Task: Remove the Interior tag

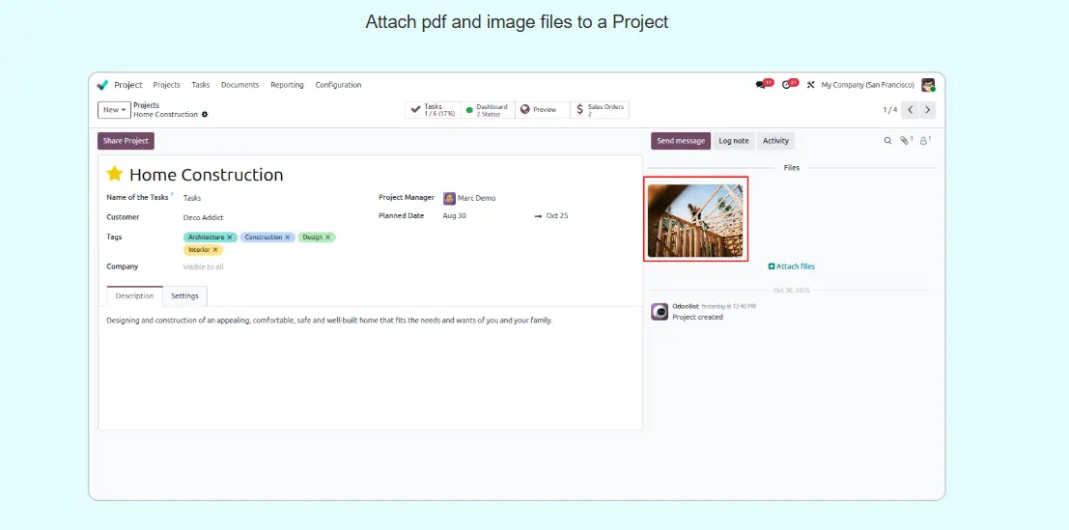Action: 215,250
